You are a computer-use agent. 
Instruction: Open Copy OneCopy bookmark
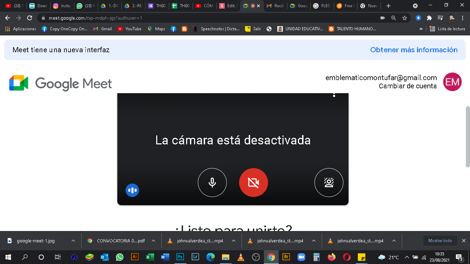pyautogui.click(x=65, y=29)
